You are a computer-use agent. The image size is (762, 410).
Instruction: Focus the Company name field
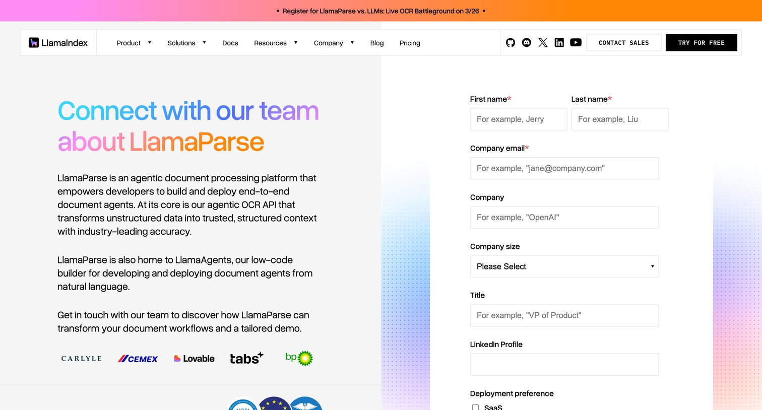point(564,218)
